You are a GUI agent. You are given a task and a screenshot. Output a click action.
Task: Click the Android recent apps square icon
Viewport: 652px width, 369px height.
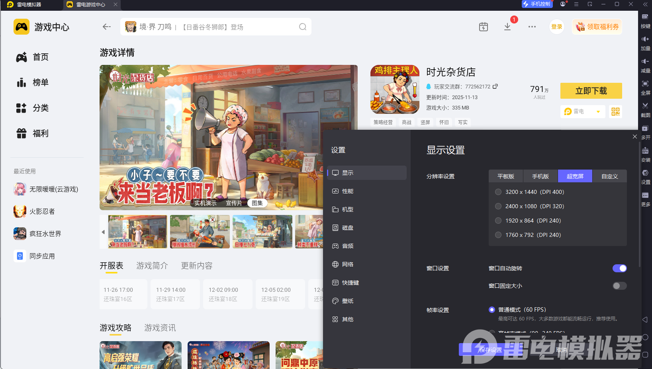click(645, 355)
